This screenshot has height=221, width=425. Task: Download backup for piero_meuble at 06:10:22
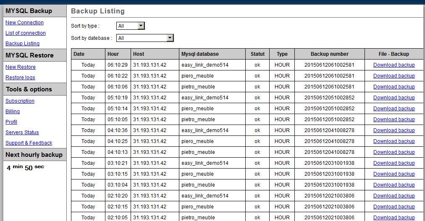pyautogui.click(x=394, y=76)
